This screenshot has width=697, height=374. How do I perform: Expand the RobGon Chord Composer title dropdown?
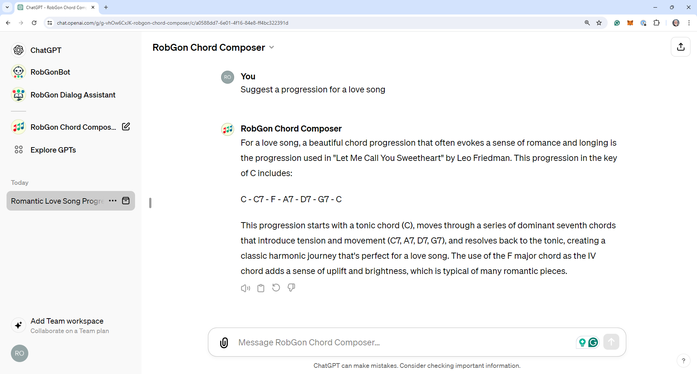[x=272, y=47]
